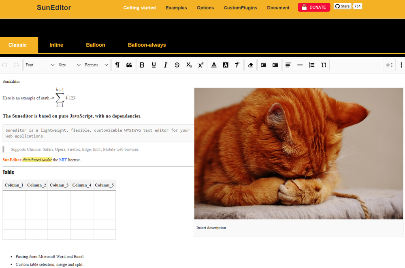Click the MIT license link
The width and height of the screenshot is (405, 268).
tap(63, 160)
